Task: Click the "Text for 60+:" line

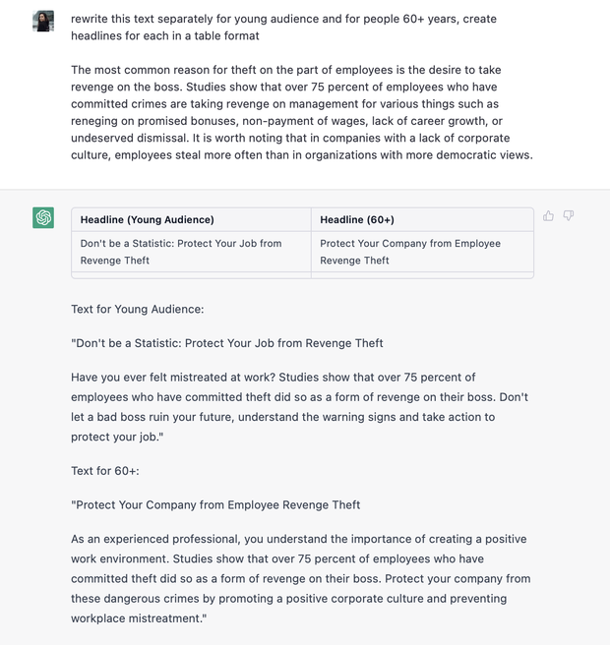Action: [105, 471]
